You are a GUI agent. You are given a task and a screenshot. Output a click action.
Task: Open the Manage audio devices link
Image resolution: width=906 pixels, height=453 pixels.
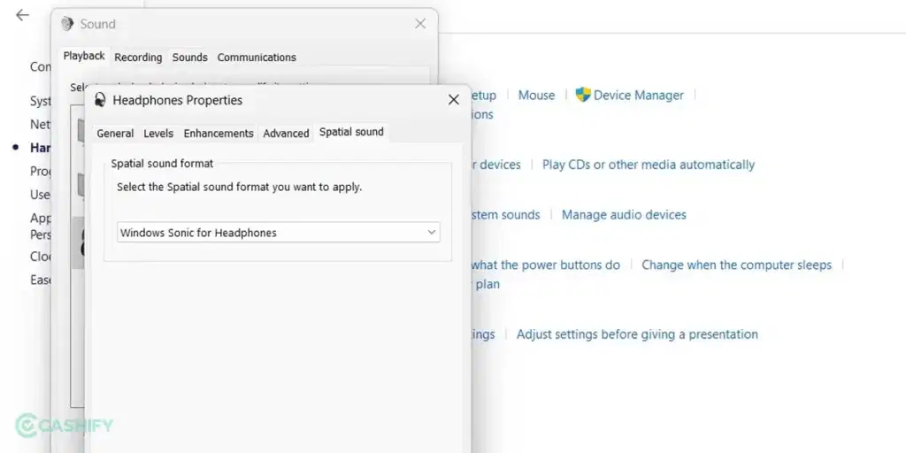click(x=624, y=215)
